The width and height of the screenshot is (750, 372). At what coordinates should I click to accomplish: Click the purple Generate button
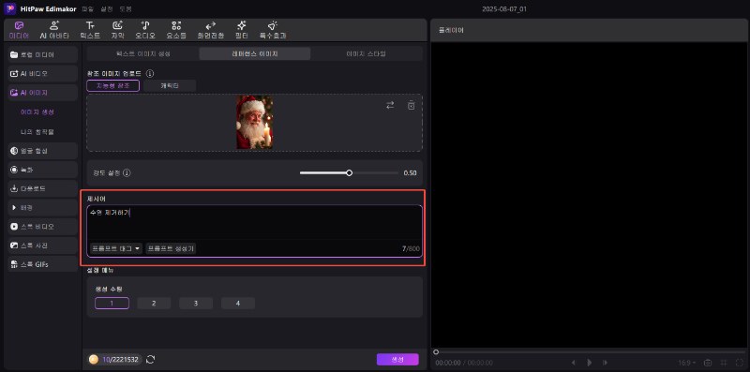click(x=397, y=360)
